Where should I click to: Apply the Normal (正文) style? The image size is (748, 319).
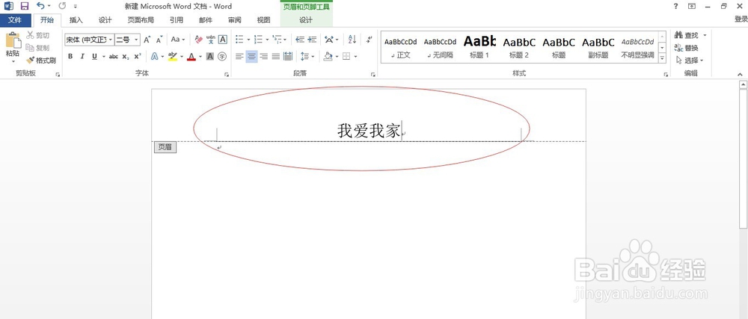tap(401, 48)
